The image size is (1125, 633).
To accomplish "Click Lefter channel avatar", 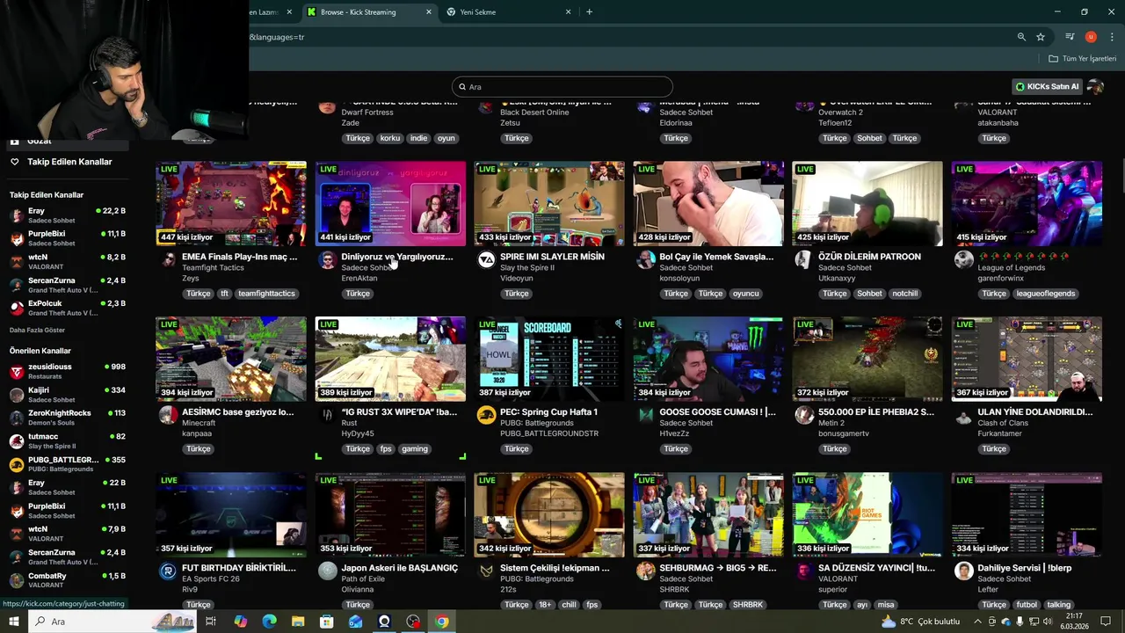I will [964, 571].
